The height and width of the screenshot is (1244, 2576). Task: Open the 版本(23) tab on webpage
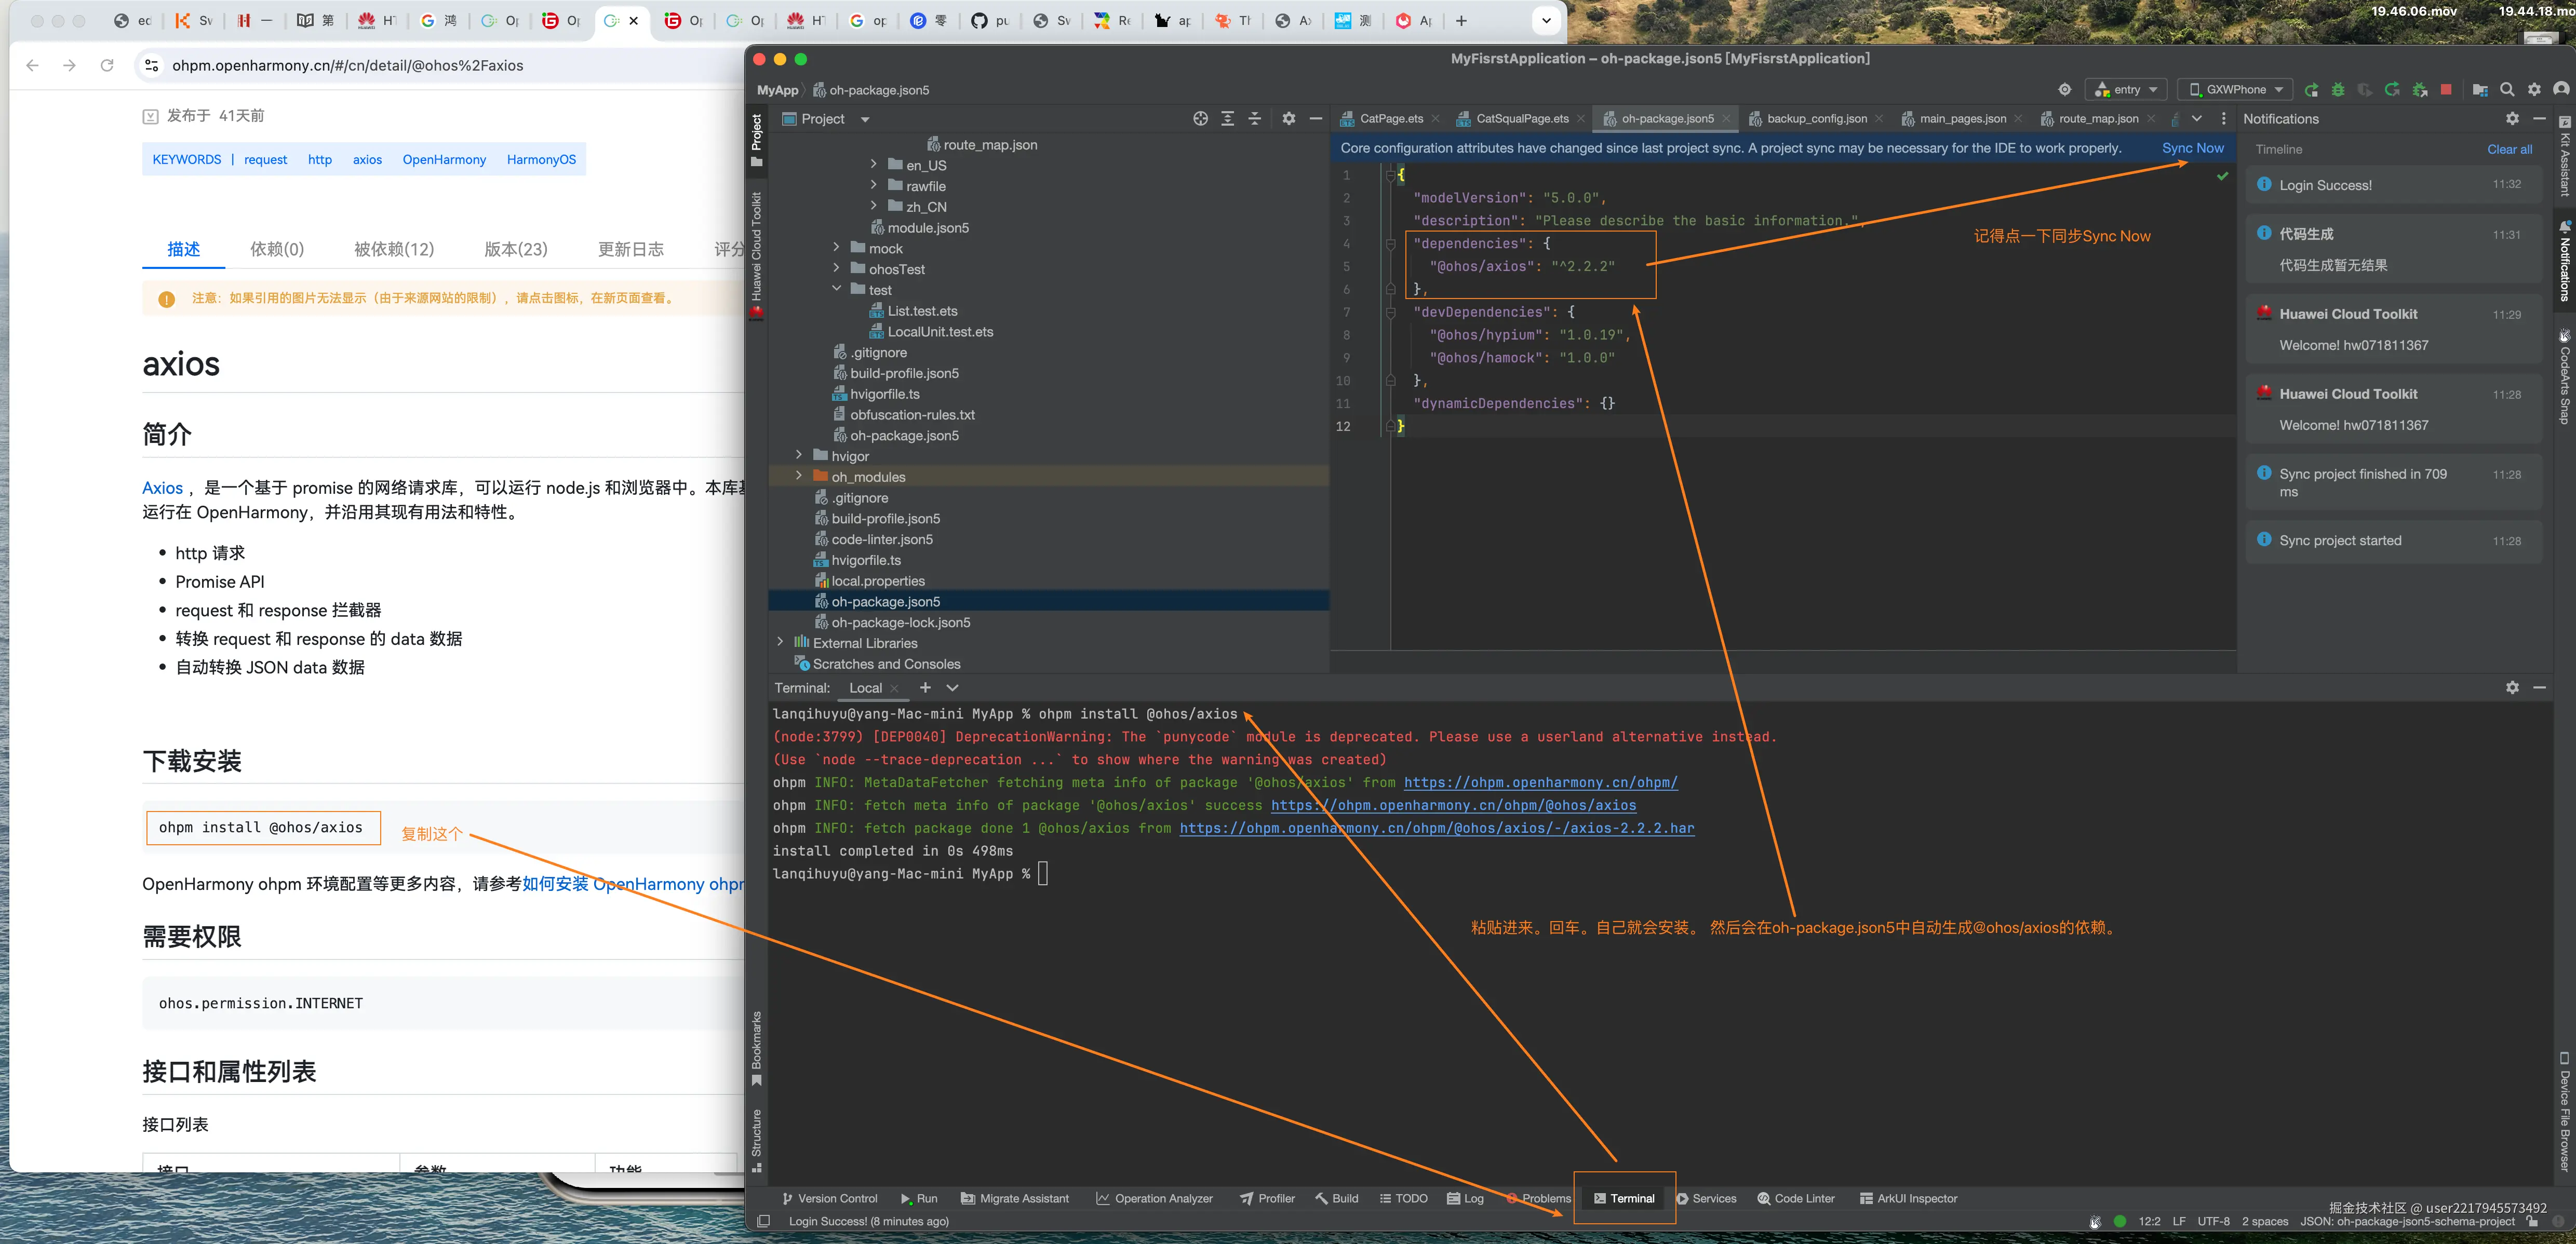click(x=515, y=249)
